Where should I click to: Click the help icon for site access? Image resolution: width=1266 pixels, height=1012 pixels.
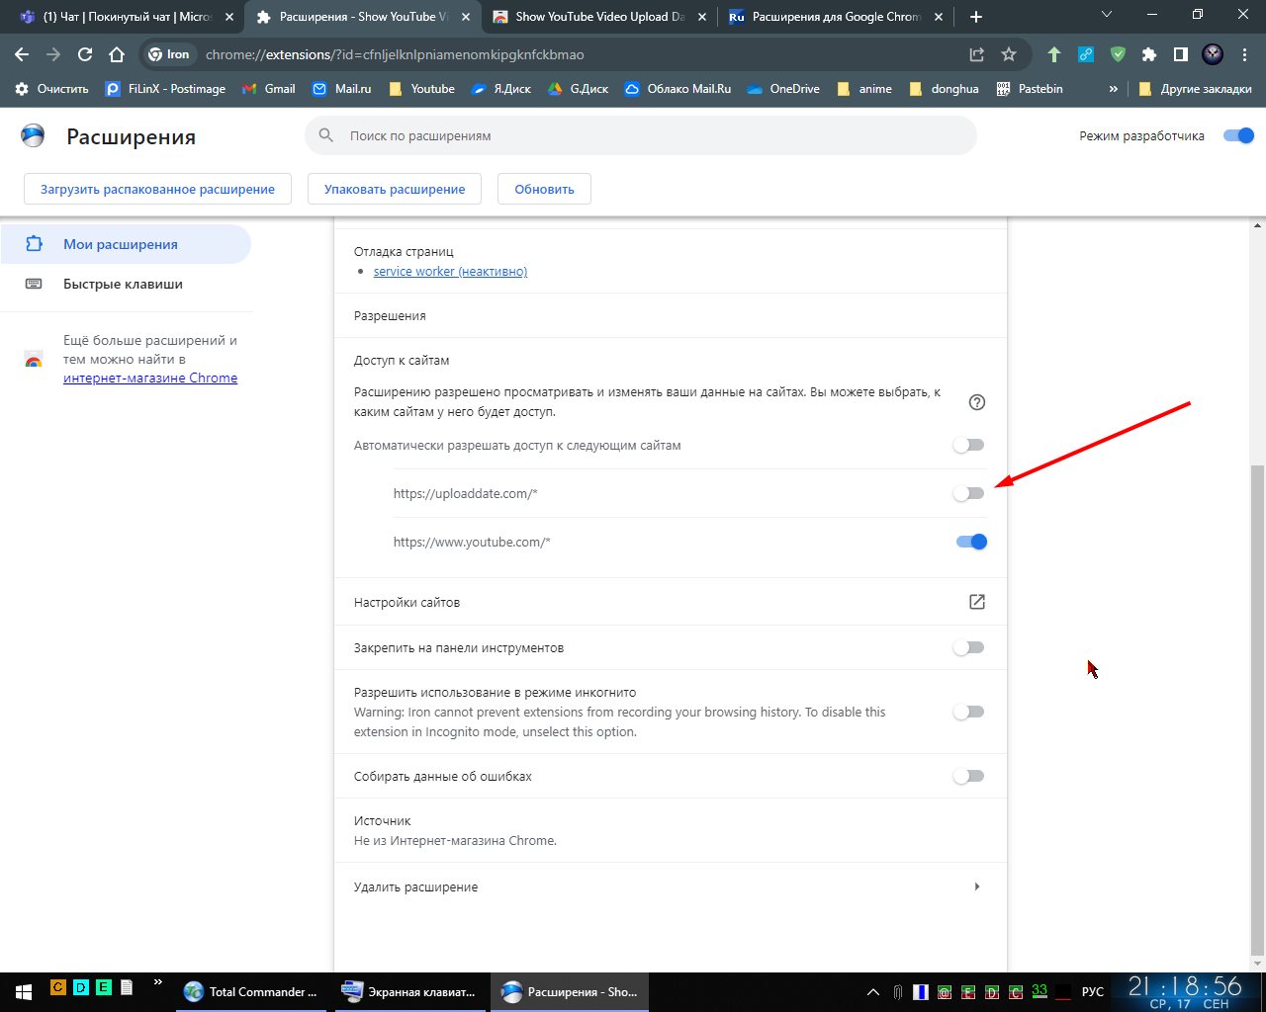click(x=976, y=402)
